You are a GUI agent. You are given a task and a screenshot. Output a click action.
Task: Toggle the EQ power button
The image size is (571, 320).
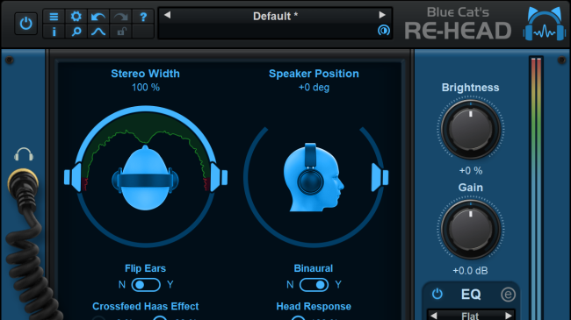click(437, 294)
